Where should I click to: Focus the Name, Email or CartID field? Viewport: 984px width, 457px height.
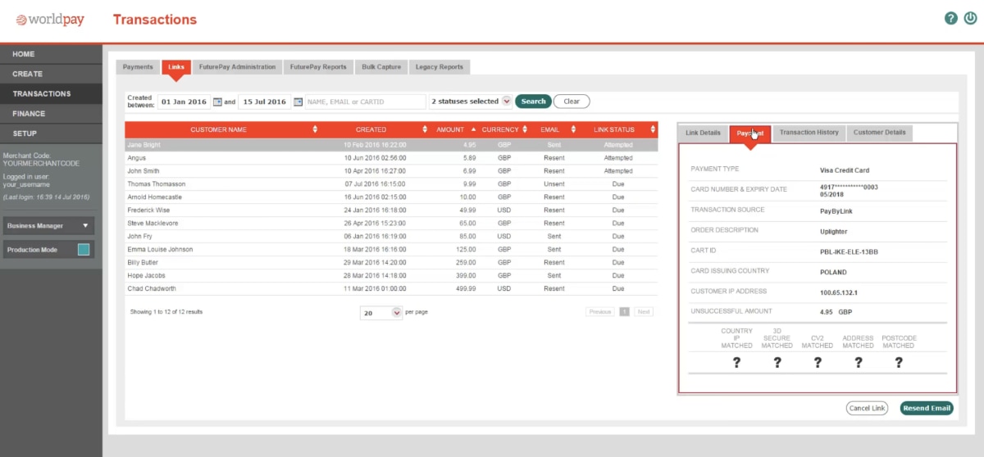pos(365,102)
